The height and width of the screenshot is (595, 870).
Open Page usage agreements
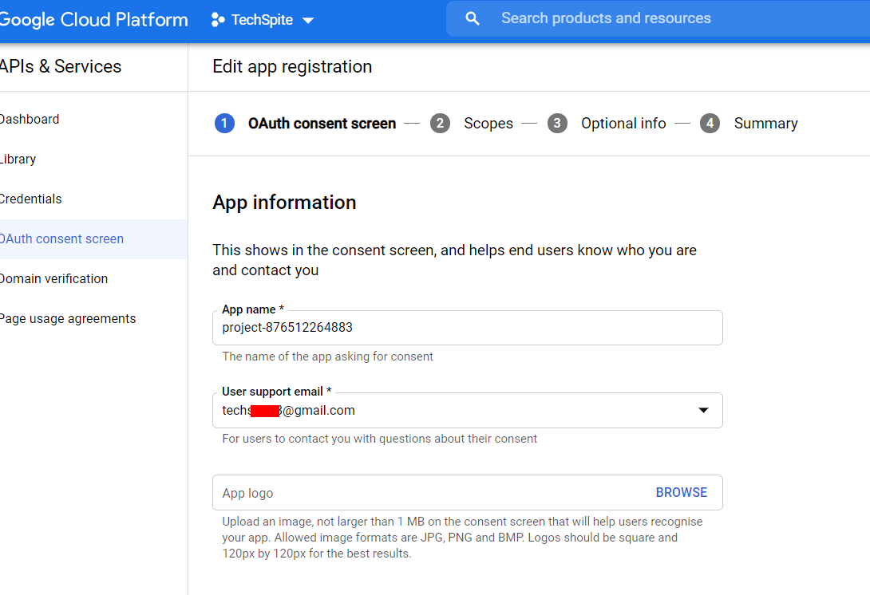[68, 319]
